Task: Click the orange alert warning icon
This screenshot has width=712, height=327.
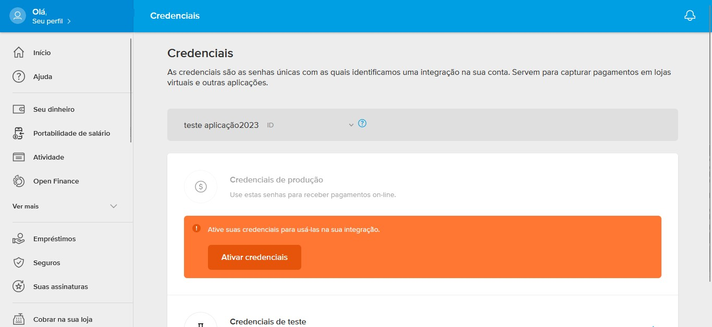Action: point(197,228)
